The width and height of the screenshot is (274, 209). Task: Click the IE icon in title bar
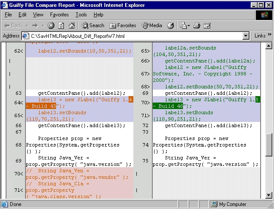[4, 5]
